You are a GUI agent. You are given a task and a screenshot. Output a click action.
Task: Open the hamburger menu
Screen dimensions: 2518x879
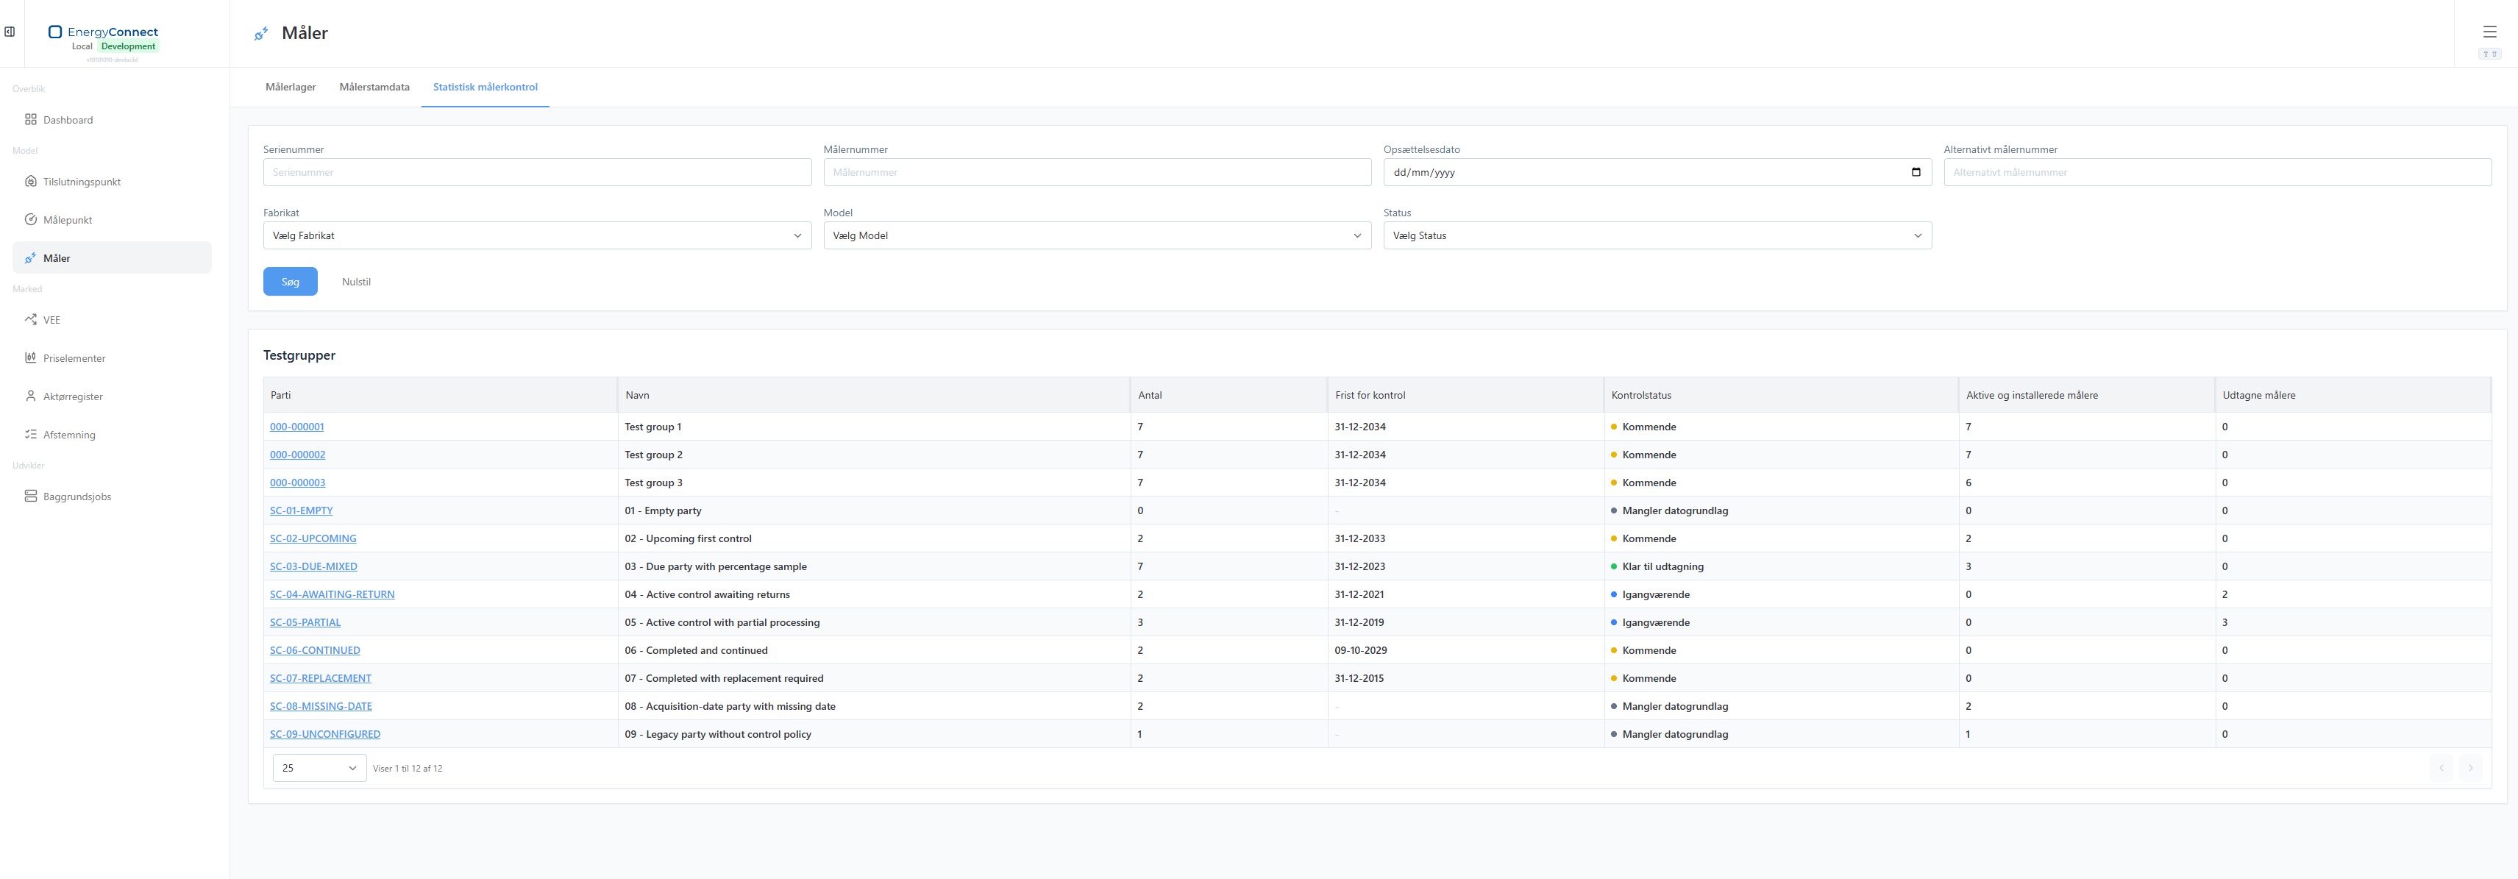tap(2489, 32)
